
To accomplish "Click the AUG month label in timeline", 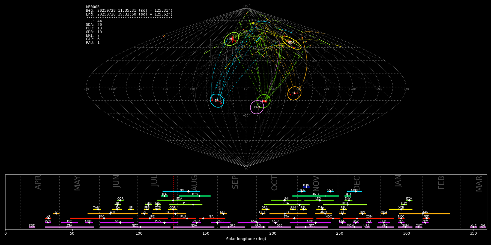I will point(194,182).
